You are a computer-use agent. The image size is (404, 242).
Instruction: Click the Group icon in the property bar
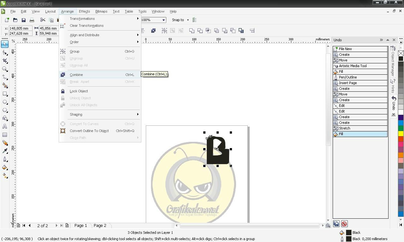point(164,31)
